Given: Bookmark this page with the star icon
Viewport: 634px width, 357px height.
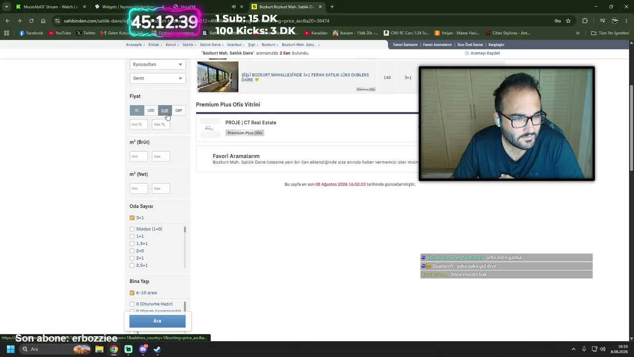Looking at the screenshot, I should [x=568, y=21].
